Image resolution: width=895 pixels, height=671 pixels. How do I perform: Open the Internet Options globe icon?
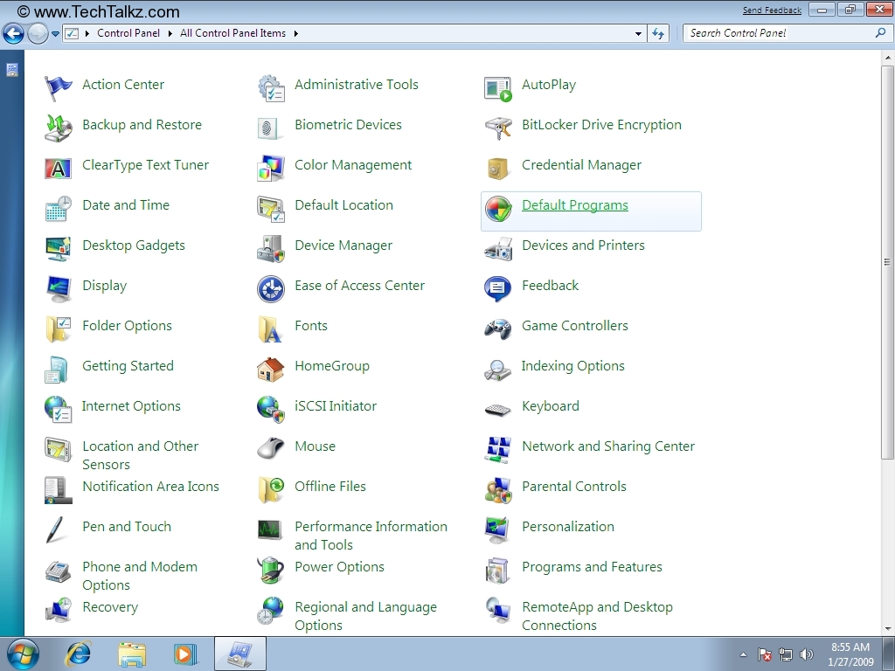58,409
